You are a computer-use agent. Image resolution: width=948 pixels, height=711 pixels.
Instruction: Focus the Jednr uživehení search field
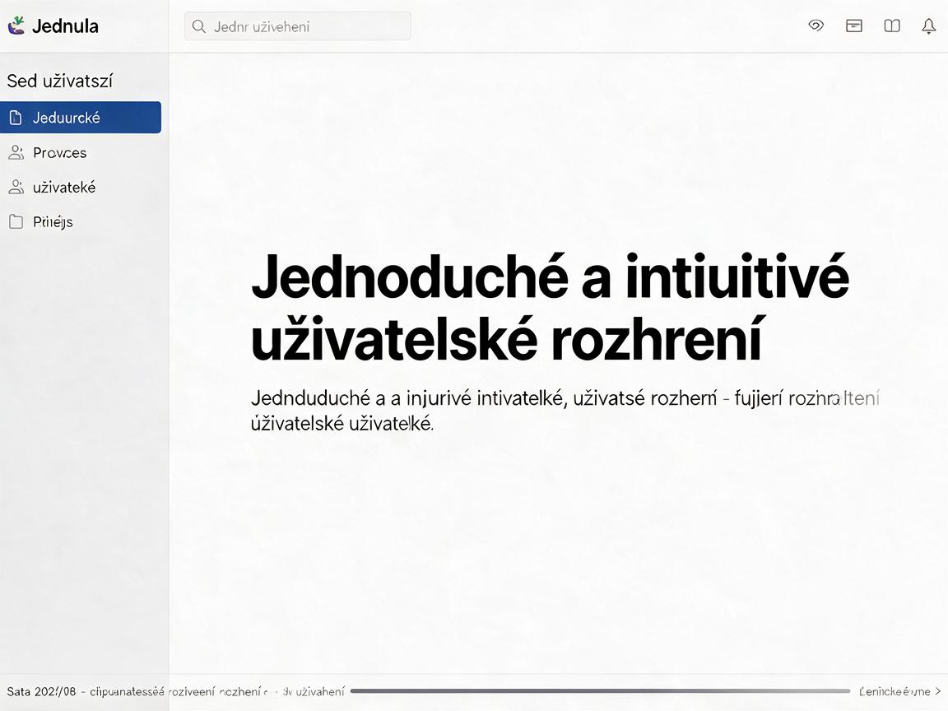coord(297,26)
